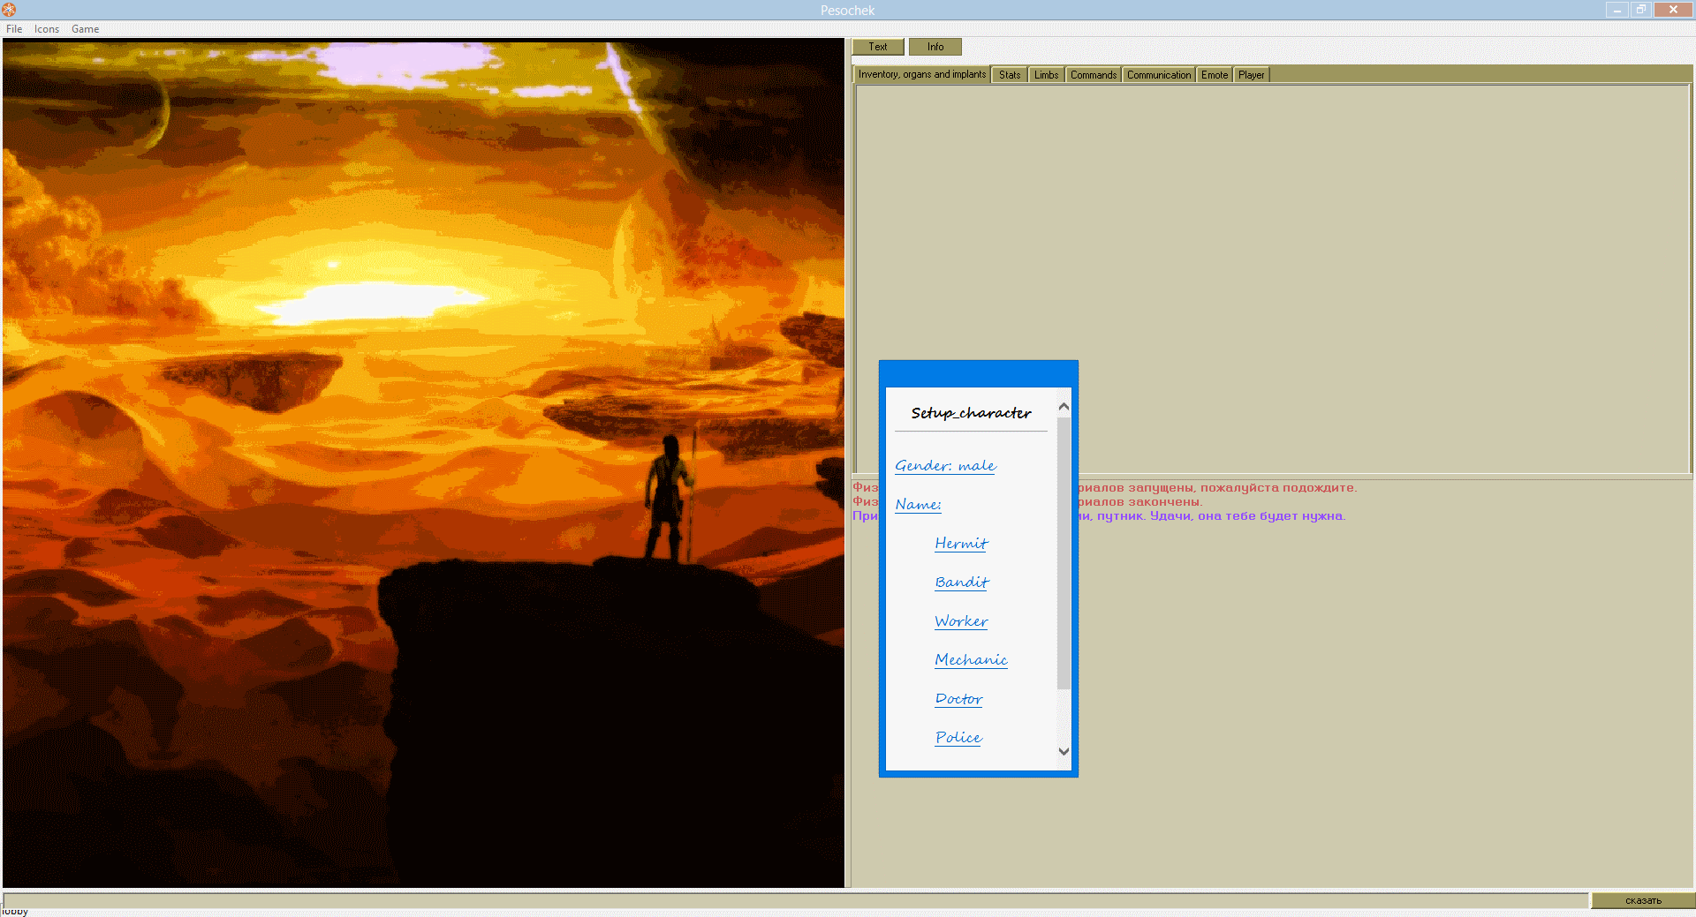
Task: Select the Mechanic role
Action: click(x=971, y=660)
